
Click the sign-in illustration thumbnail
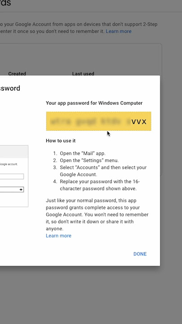14,176
